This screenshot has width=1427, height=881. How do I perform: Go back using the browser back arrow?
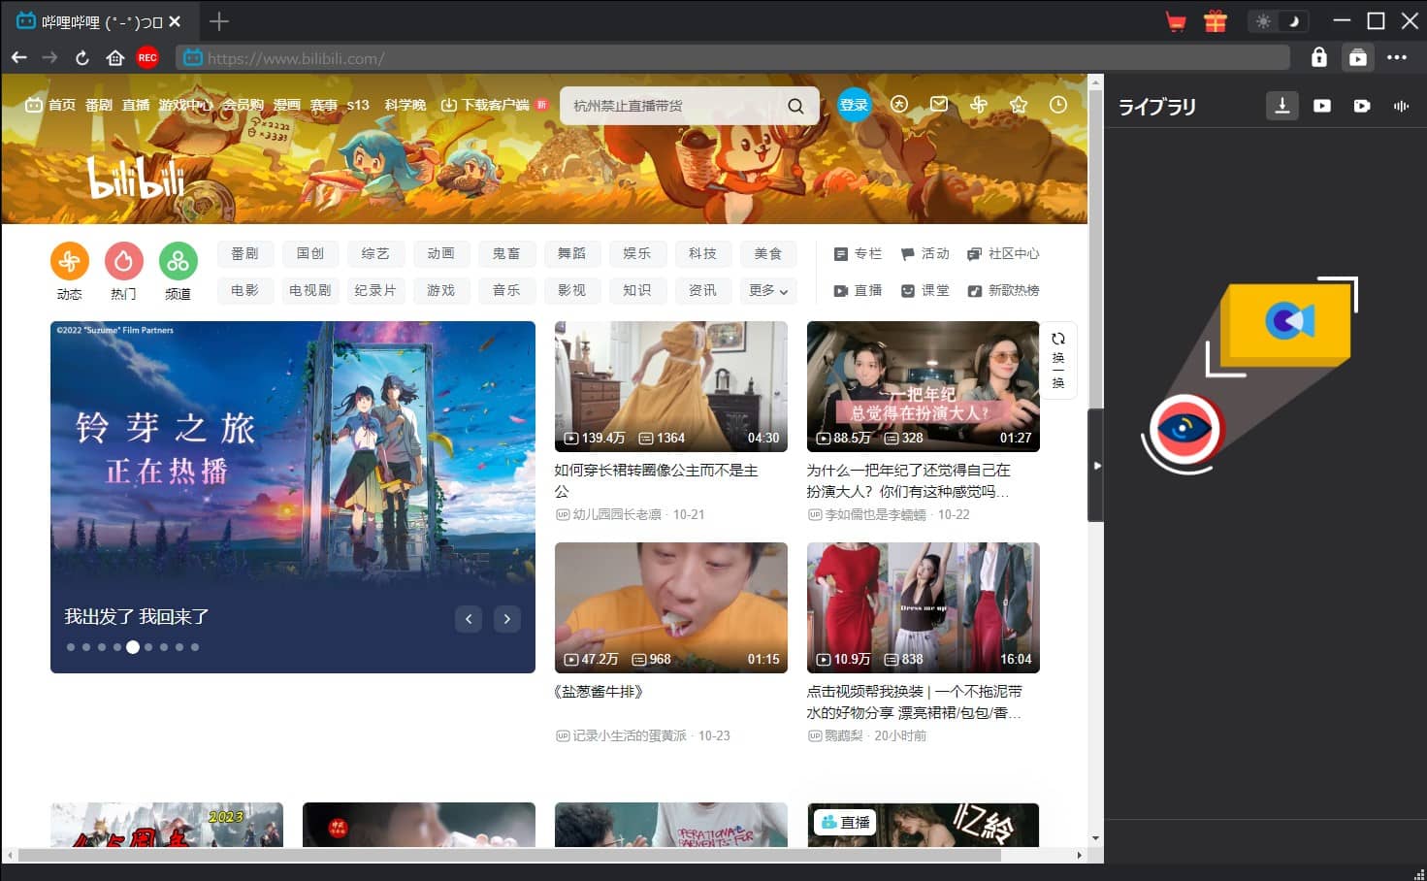18,58
